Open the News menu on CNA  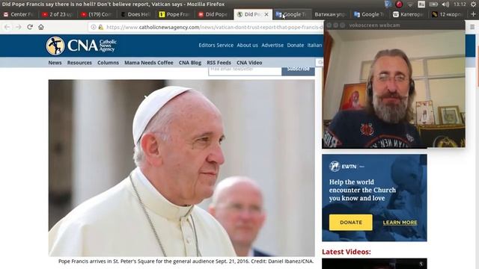click(55, 63)
